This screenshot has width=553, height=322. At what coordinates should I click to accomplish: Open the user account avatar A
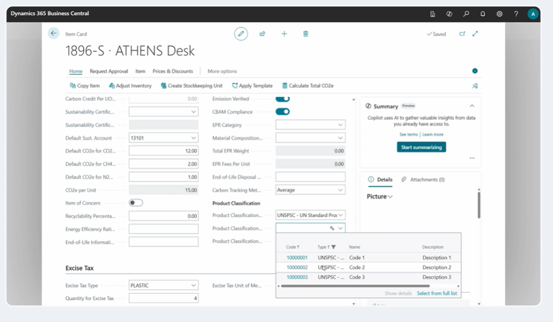533,14
